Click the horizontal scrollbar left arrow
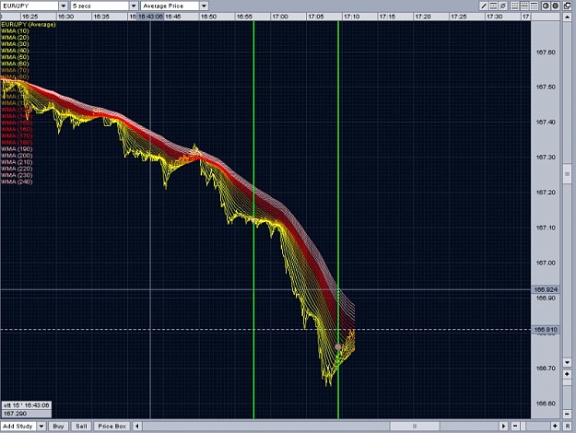 click(x=137, y=426)
